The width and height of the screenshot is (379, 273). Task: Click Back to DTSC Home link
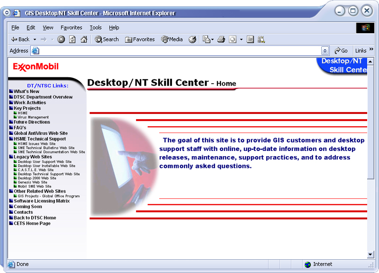tap(35, 218)
